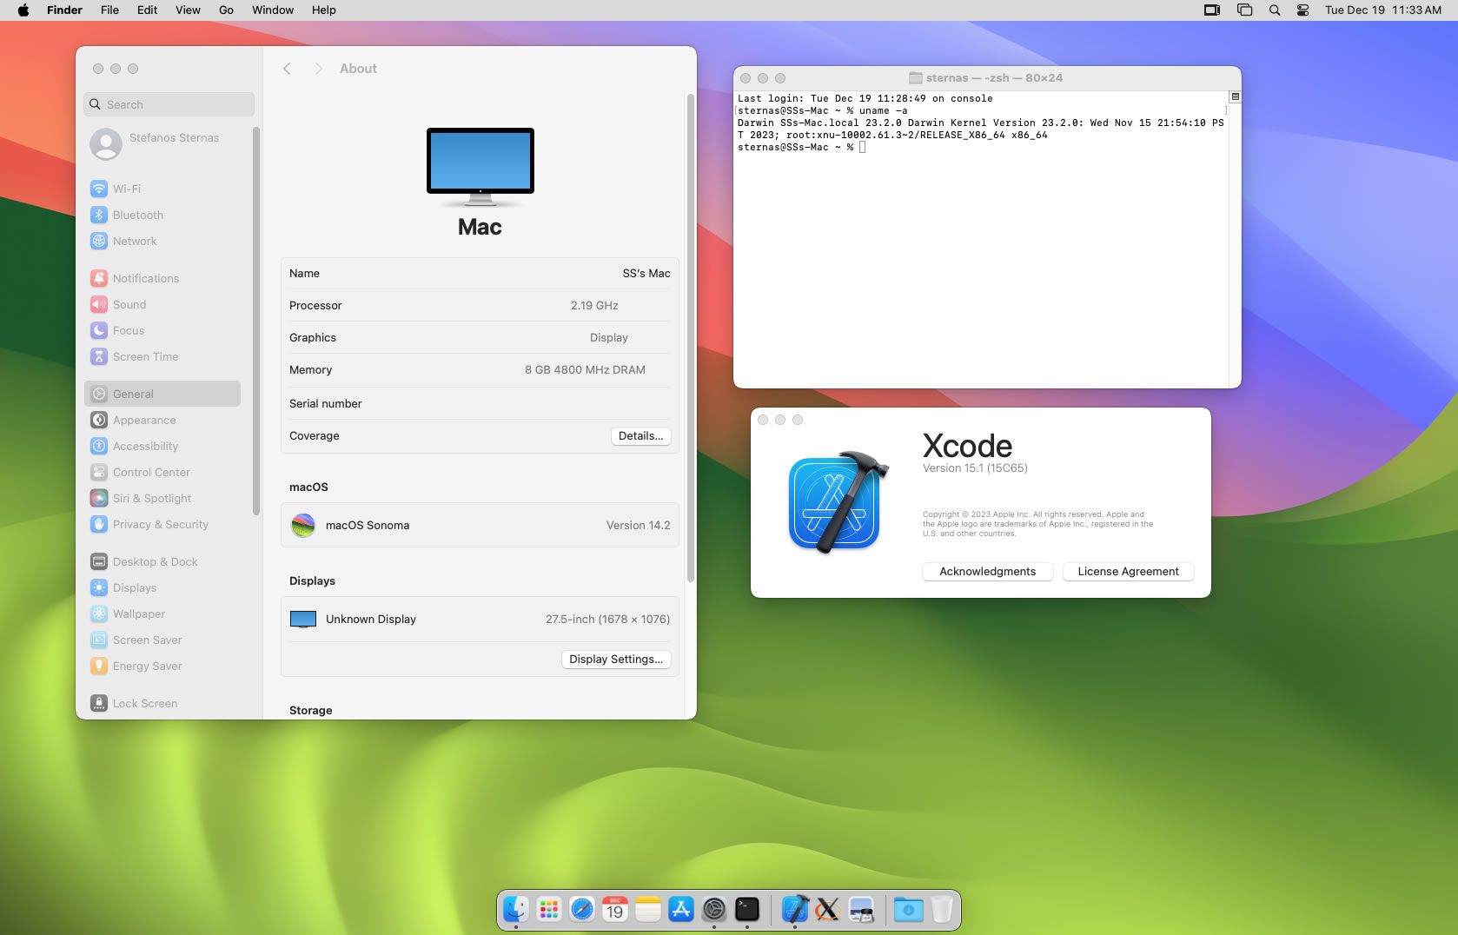Open Screen Saver settings

tap(162, 640)
